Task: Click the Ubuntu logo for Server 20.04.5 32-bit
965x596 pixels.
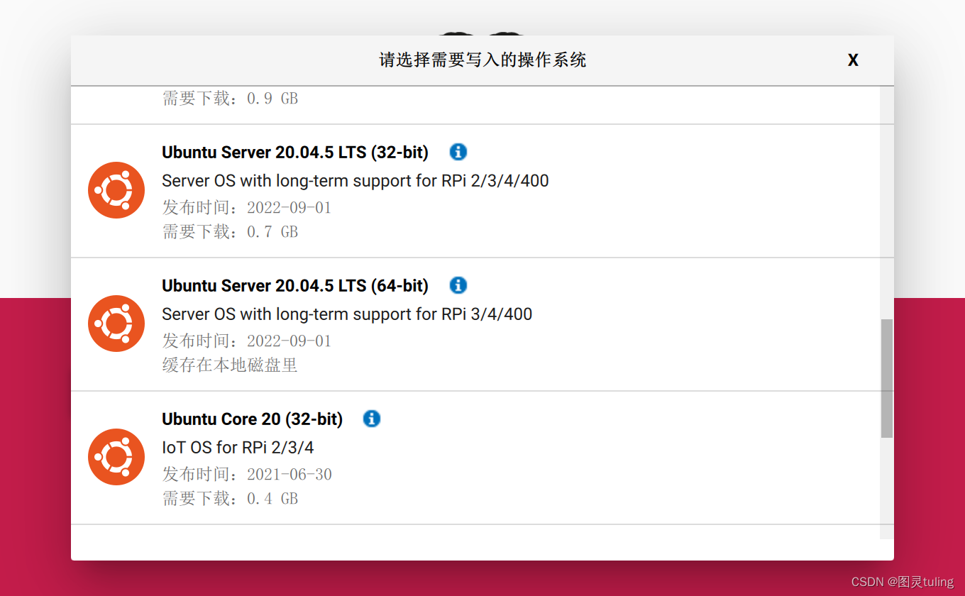Action: 116,190
